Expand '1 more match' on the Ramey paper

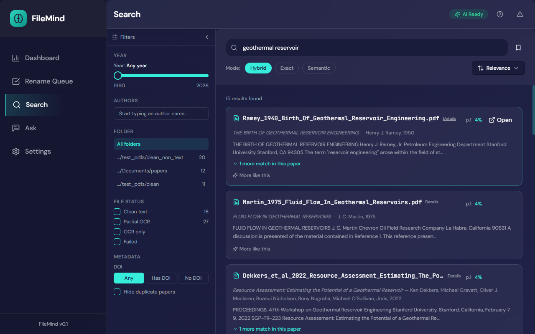click(x=267, y=163)
